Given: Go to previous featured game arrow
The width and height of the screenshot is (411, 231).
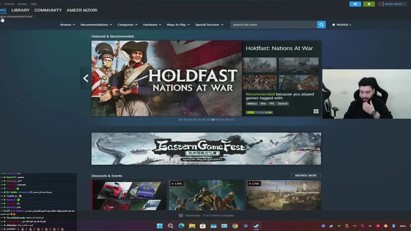Looking at the screenshot, I should point(86,78).
